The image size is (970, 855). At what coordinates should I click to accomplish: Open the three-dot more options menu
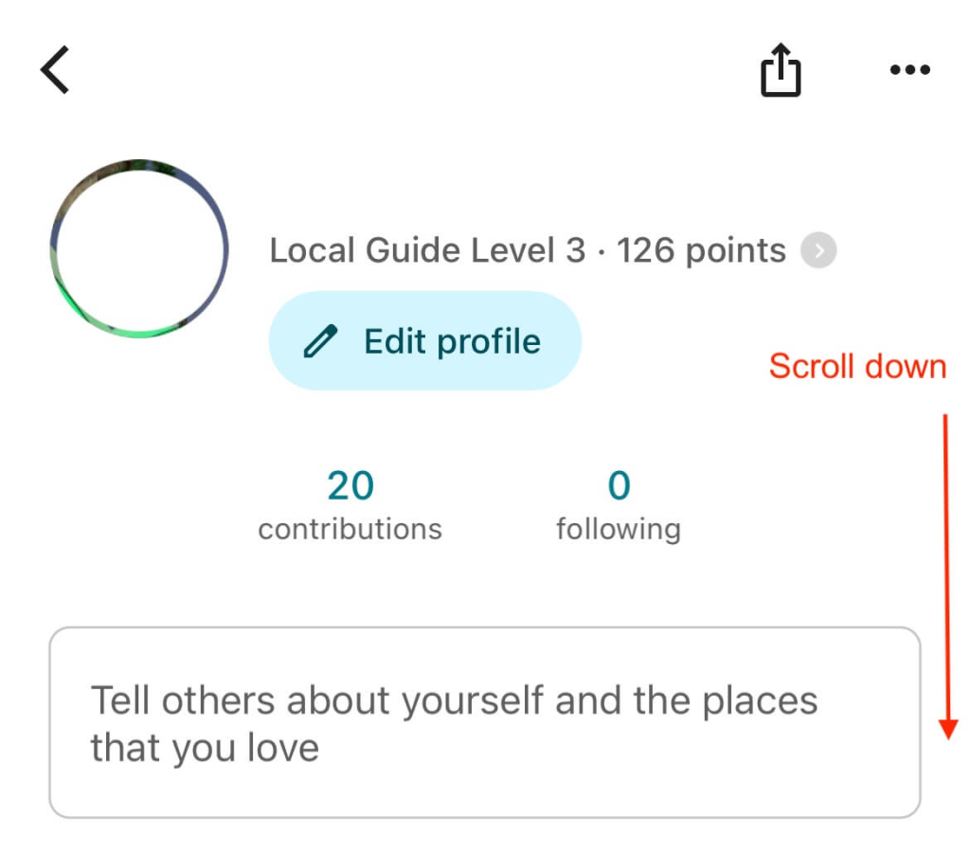910,70
